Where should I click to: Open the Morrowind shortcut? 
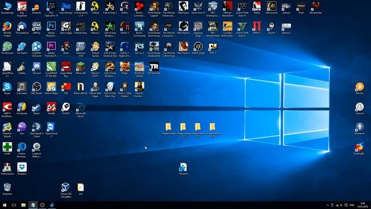pos(271,6)
